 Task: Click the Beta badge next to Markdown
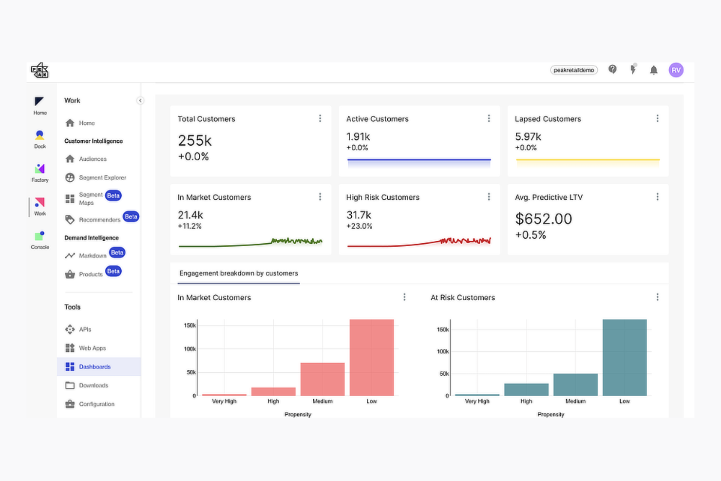[117, 252]
